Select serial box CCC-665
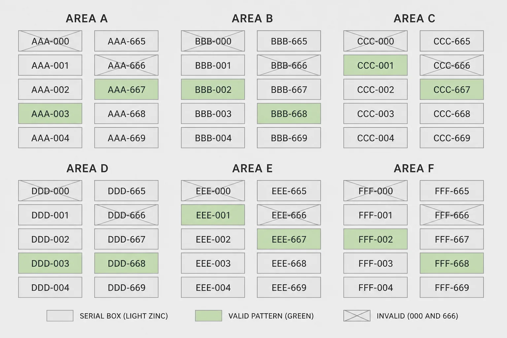507x338 pixels. 452,41
